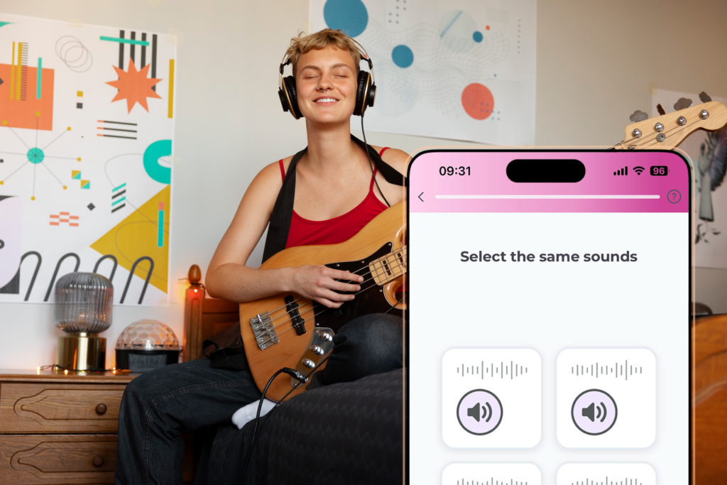727x485 pixels.
Task: Tap the waveform on the top-right sound card
Action: click(x=606, y=370)
